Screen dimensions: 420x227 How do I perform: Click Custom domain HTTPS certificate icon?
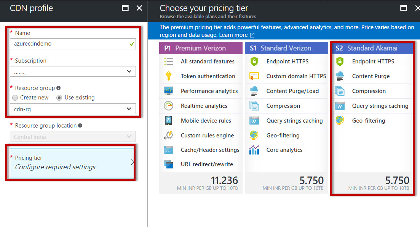click(x=254, y=76)
